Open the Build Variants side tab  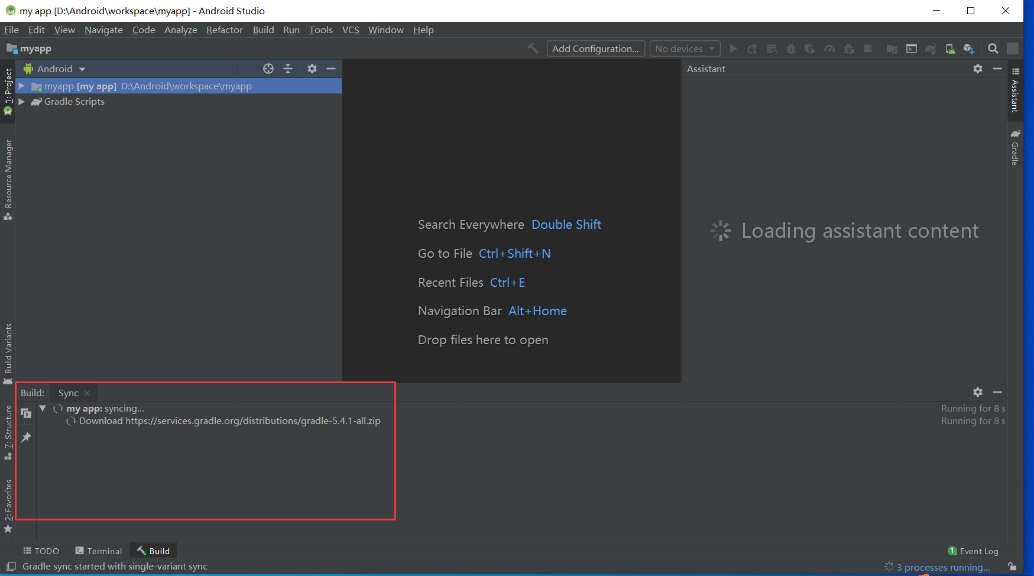tap(8, 354)
